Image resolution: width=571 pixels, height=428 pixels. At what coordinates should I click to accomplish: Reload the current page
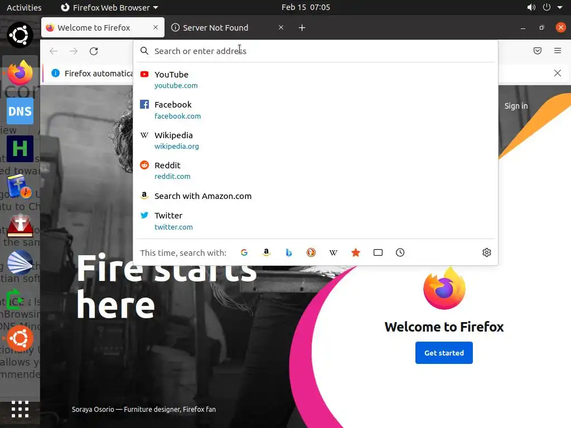coord(94,51)
